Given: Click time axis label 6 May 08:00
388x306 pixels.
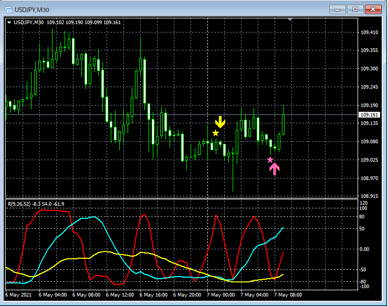Looking at the screenshot, I should click(86, 295).
